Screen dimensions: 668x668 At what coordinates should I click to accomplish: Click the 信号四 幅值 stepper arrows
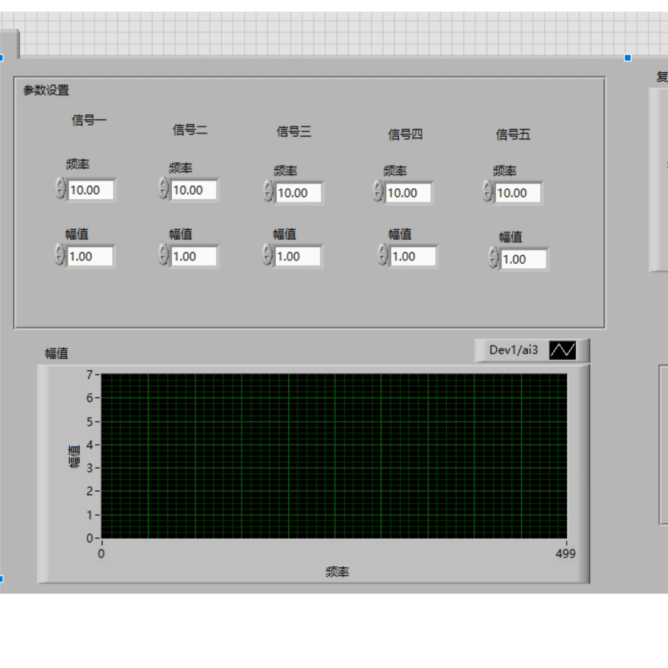click(x=383, y=255)
